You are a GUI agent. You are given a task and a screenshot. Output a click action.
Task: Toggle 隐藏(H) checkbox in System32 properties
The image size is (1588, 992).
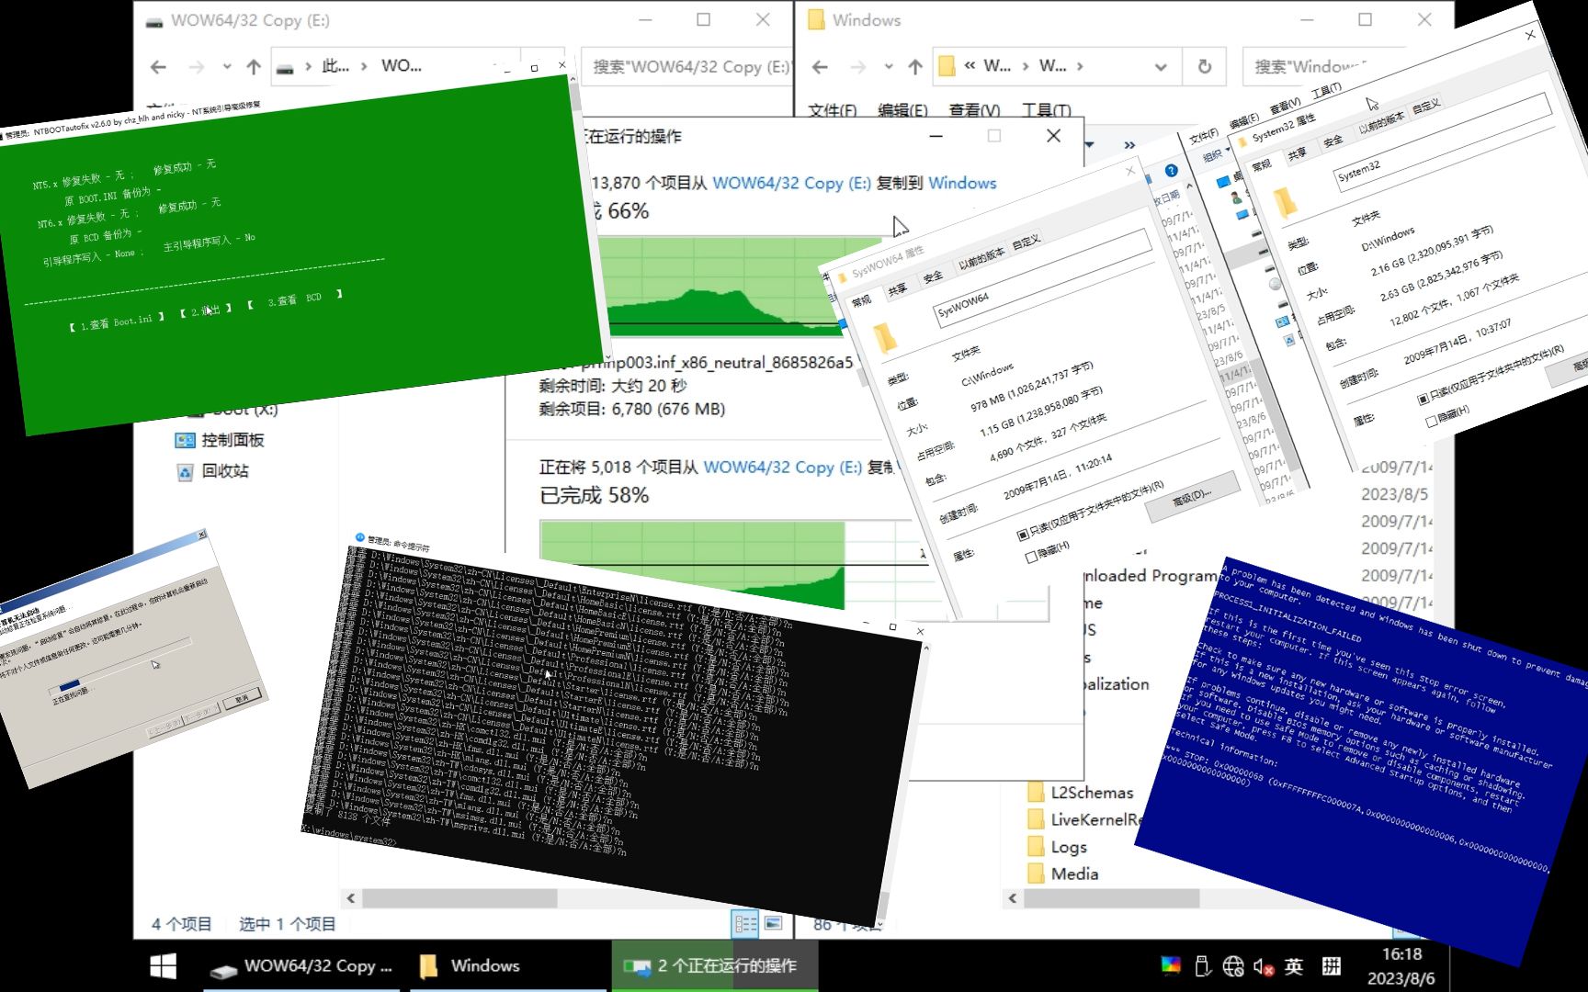1431,422
